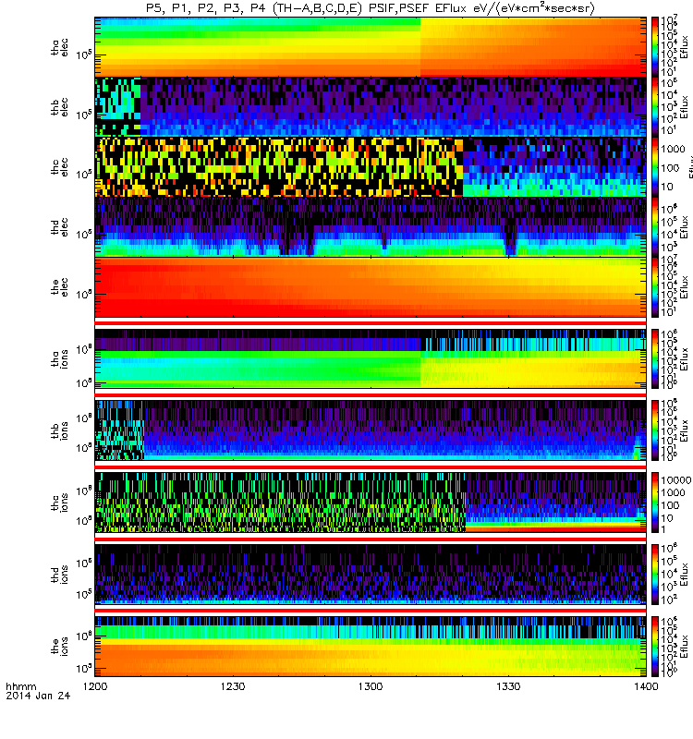Click the the elec spectrogram panel
This screenshot has width=693, height=739.
coord(371,286)
